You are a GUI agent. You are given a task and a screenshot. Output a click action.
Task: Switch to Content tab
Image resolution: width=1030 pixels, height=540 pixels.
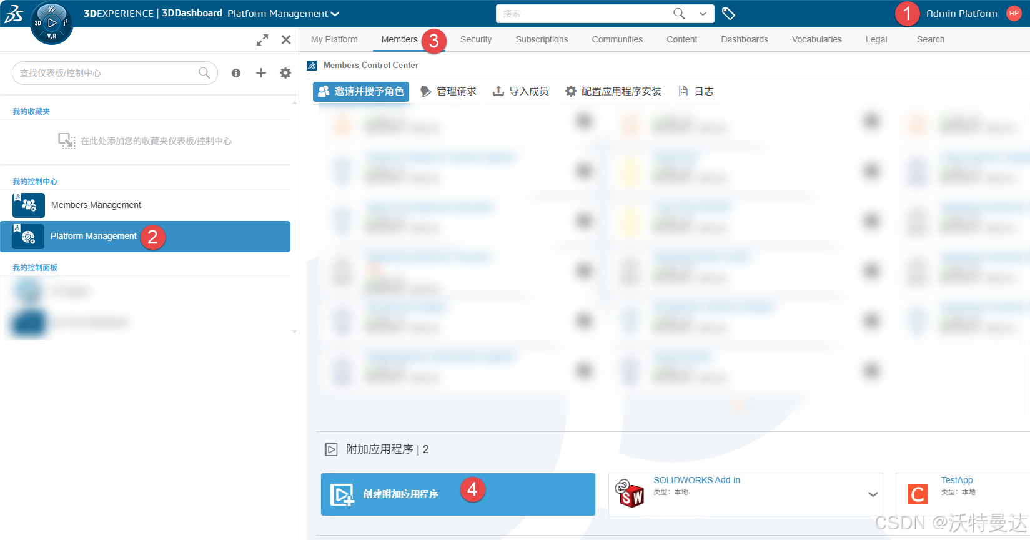(x=681, y=39)
